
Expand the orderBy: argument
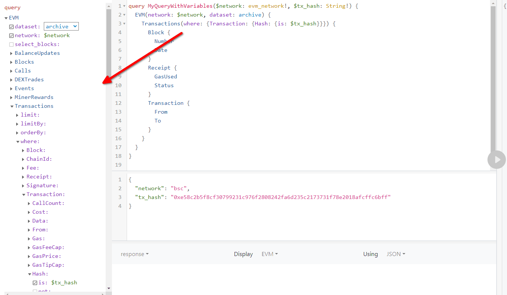(x=17, y=133)
